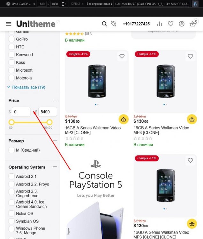Add first Walkman to cart
This screenshot has height=239, width=203.
(x=124, y=119)
